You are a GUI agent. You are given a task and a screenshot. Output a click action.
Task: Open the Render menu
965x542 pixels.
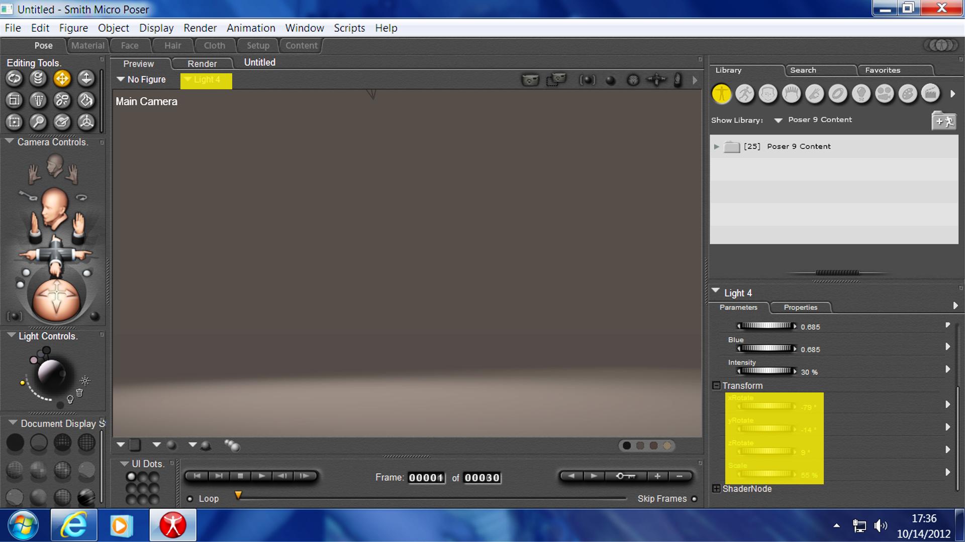[x=200, y=28]
